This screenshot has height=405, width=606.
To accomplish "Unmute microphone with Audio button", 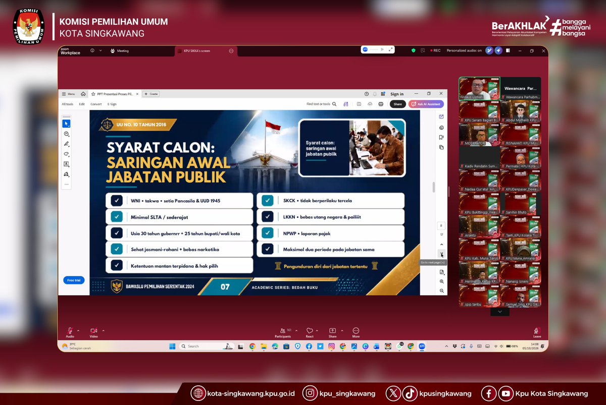I will point(70,332).
